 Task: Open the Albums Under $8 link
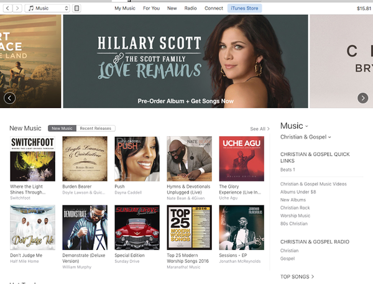pos(298,191)
